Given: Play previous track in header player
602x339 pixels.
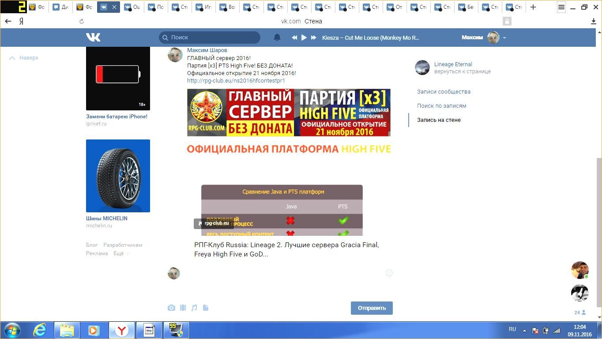Looking at the screenshot, I should [x=294, y=38].
